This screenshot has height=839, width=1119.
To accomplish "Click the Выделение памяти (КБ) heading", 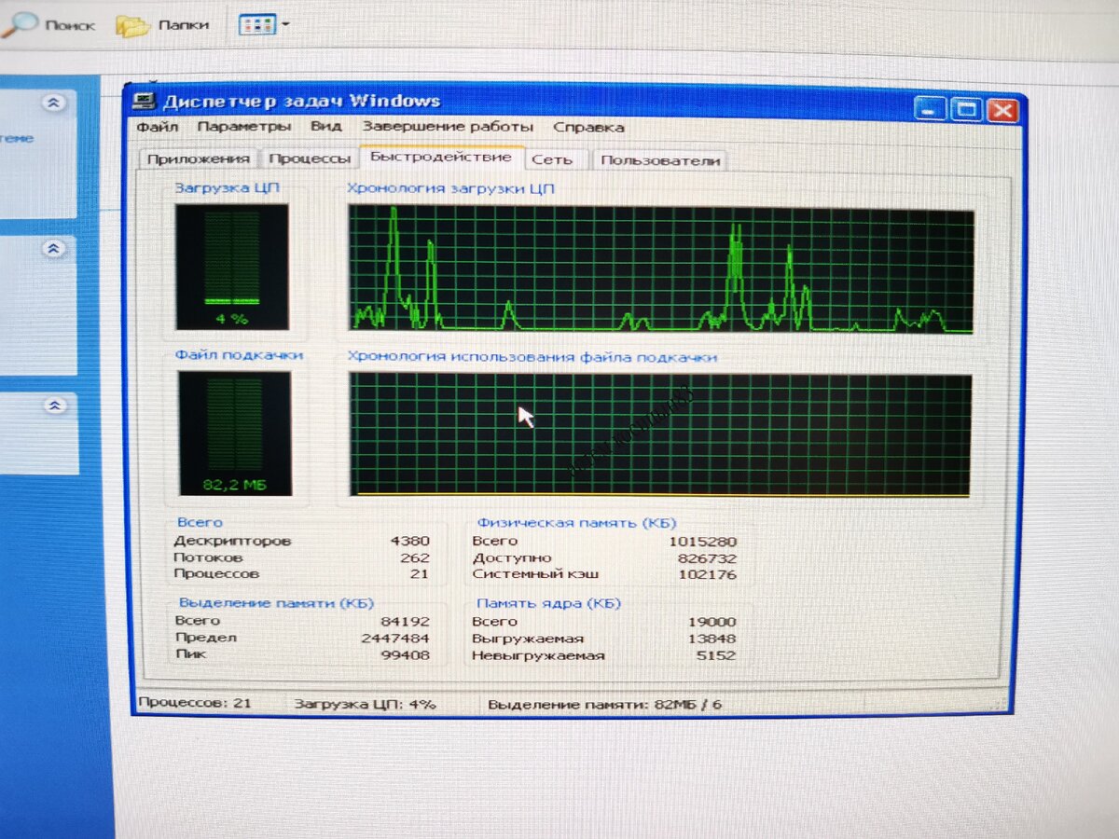I will tap(276, 603).
